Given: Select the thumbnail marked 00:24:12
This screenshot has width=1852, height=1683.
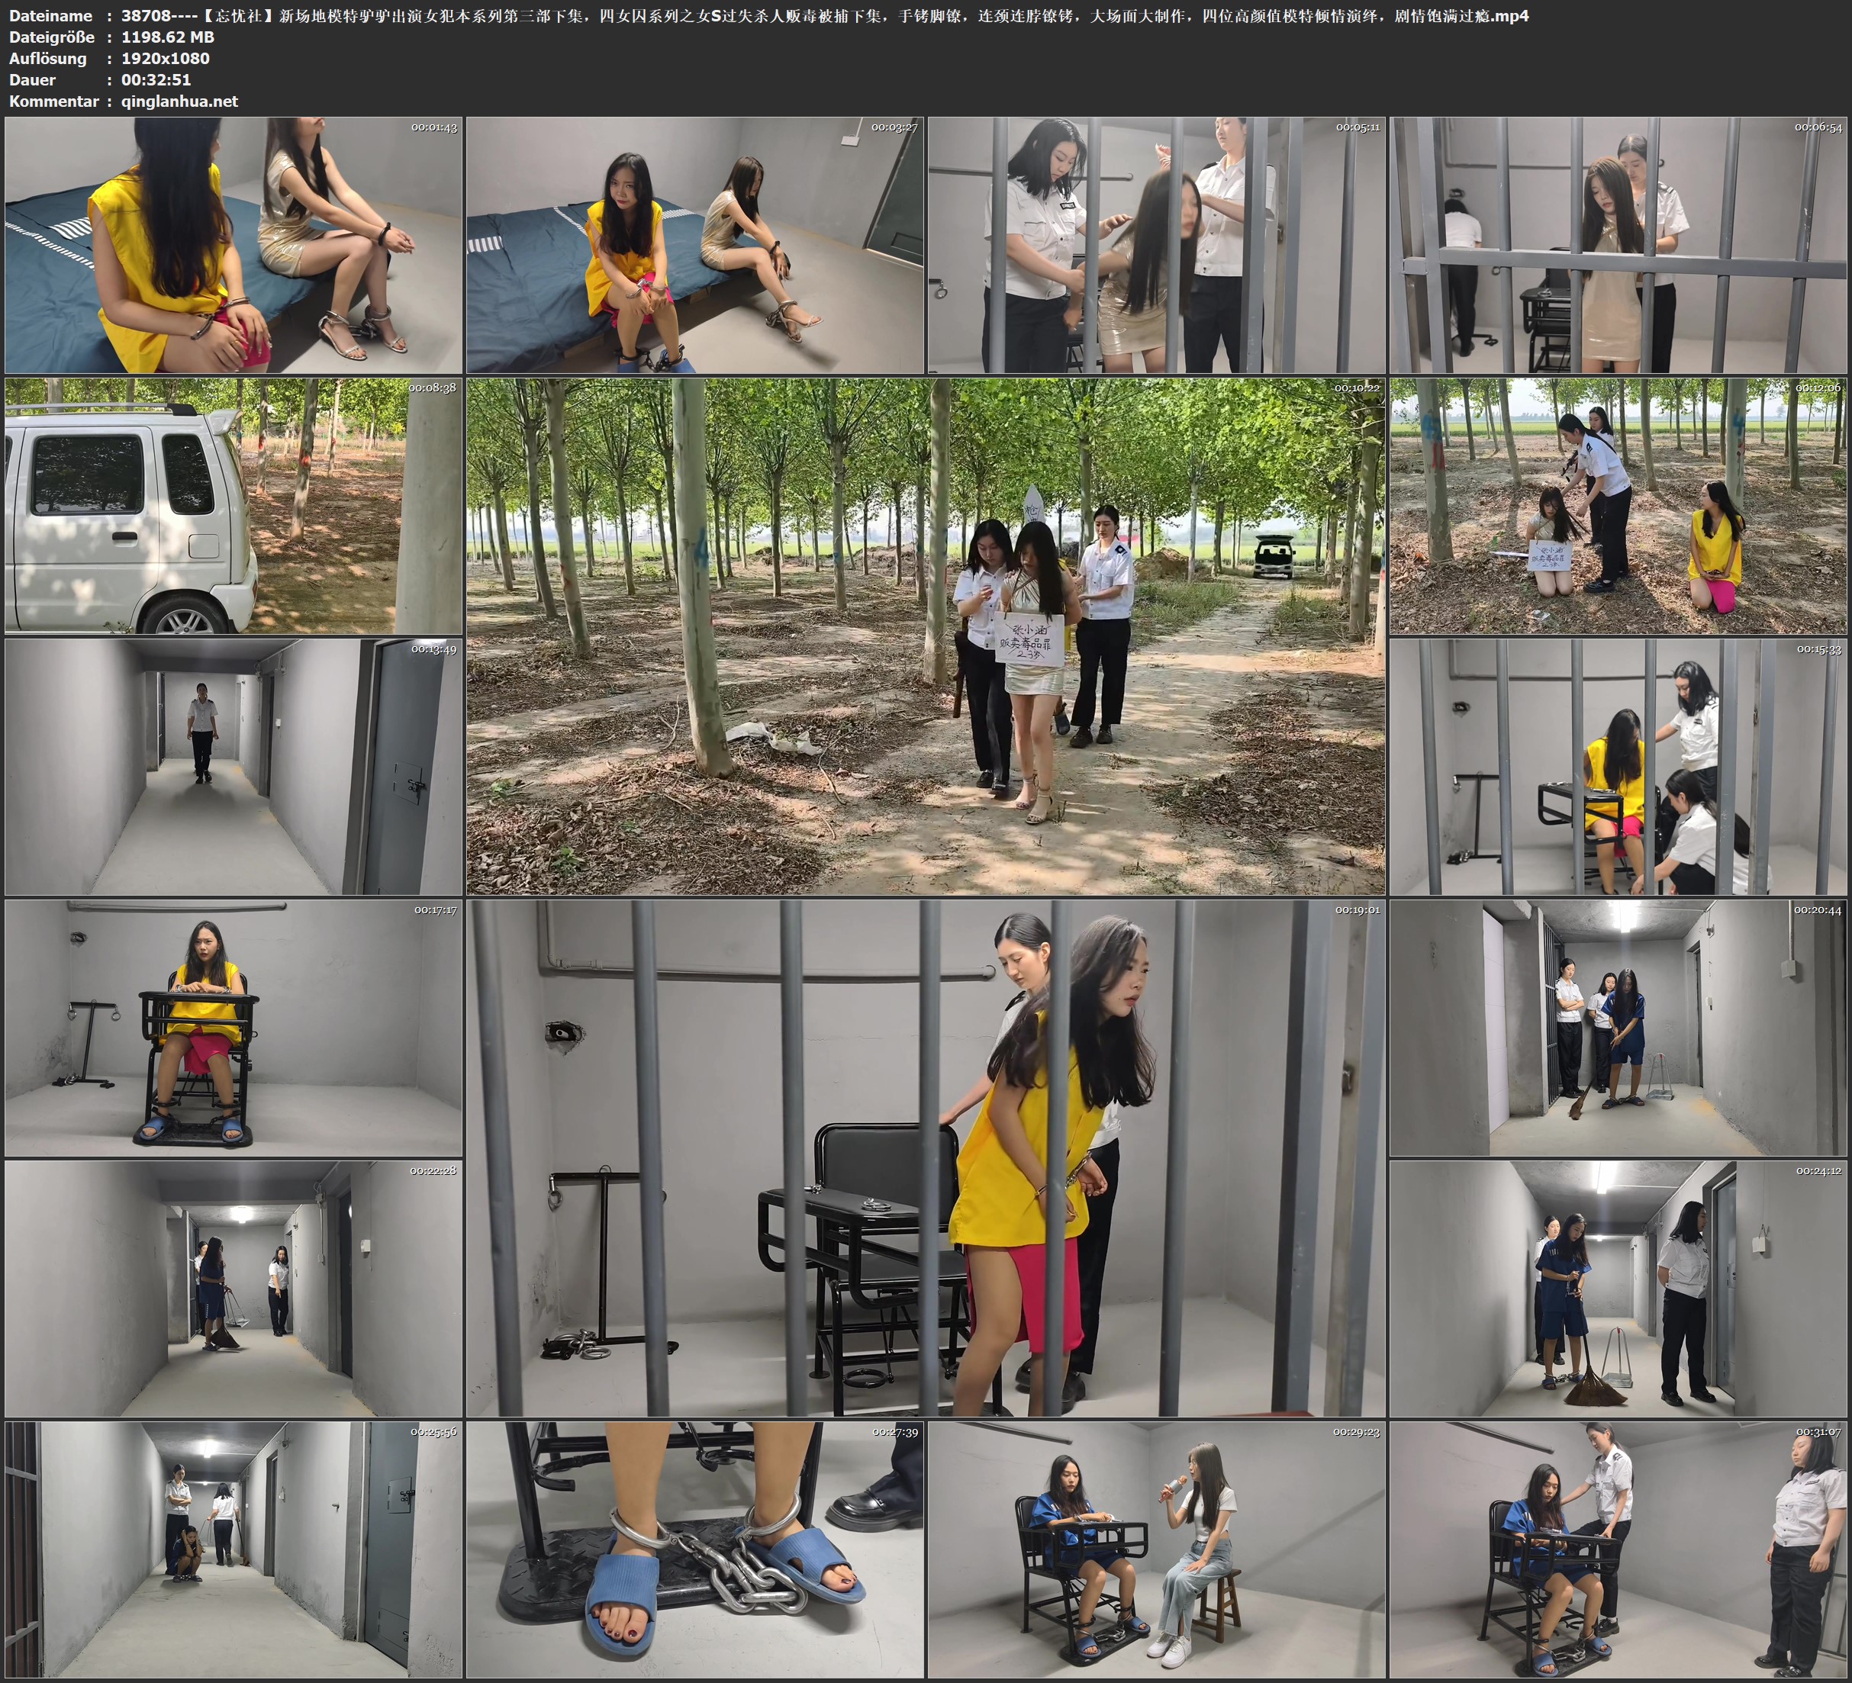Looking at the screenshot, I should pos(1618,1288).
